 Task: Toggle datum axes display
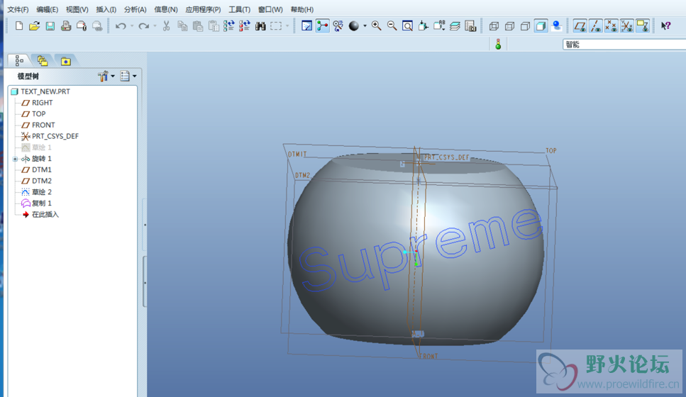coord(595,26)
